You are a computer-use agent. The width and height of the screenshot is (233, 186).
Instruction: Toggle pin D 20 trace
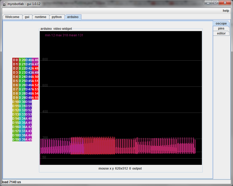(x=22, y=60)
